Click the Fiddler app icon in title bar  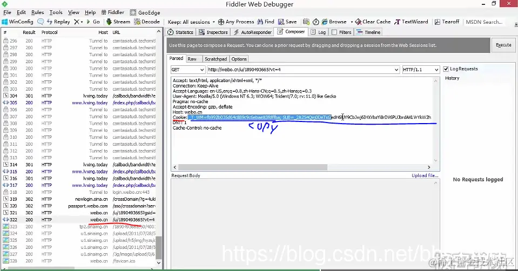click(x=5, y=4)
